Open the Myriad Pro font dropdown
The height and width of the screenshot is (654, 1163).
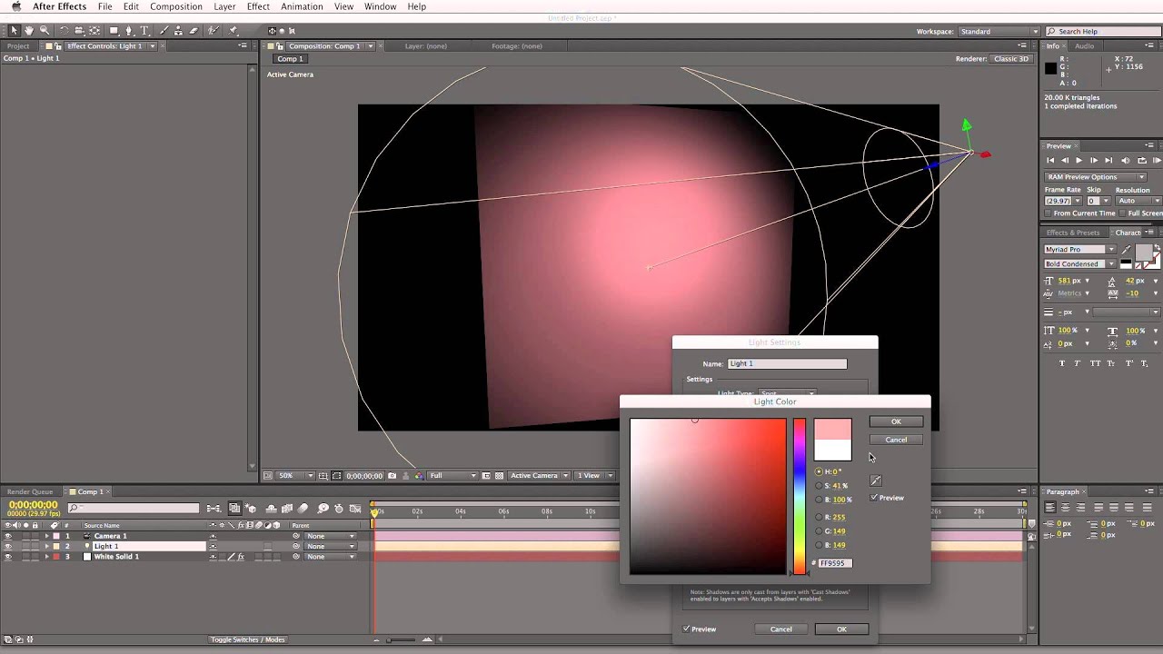point(1079,250)
